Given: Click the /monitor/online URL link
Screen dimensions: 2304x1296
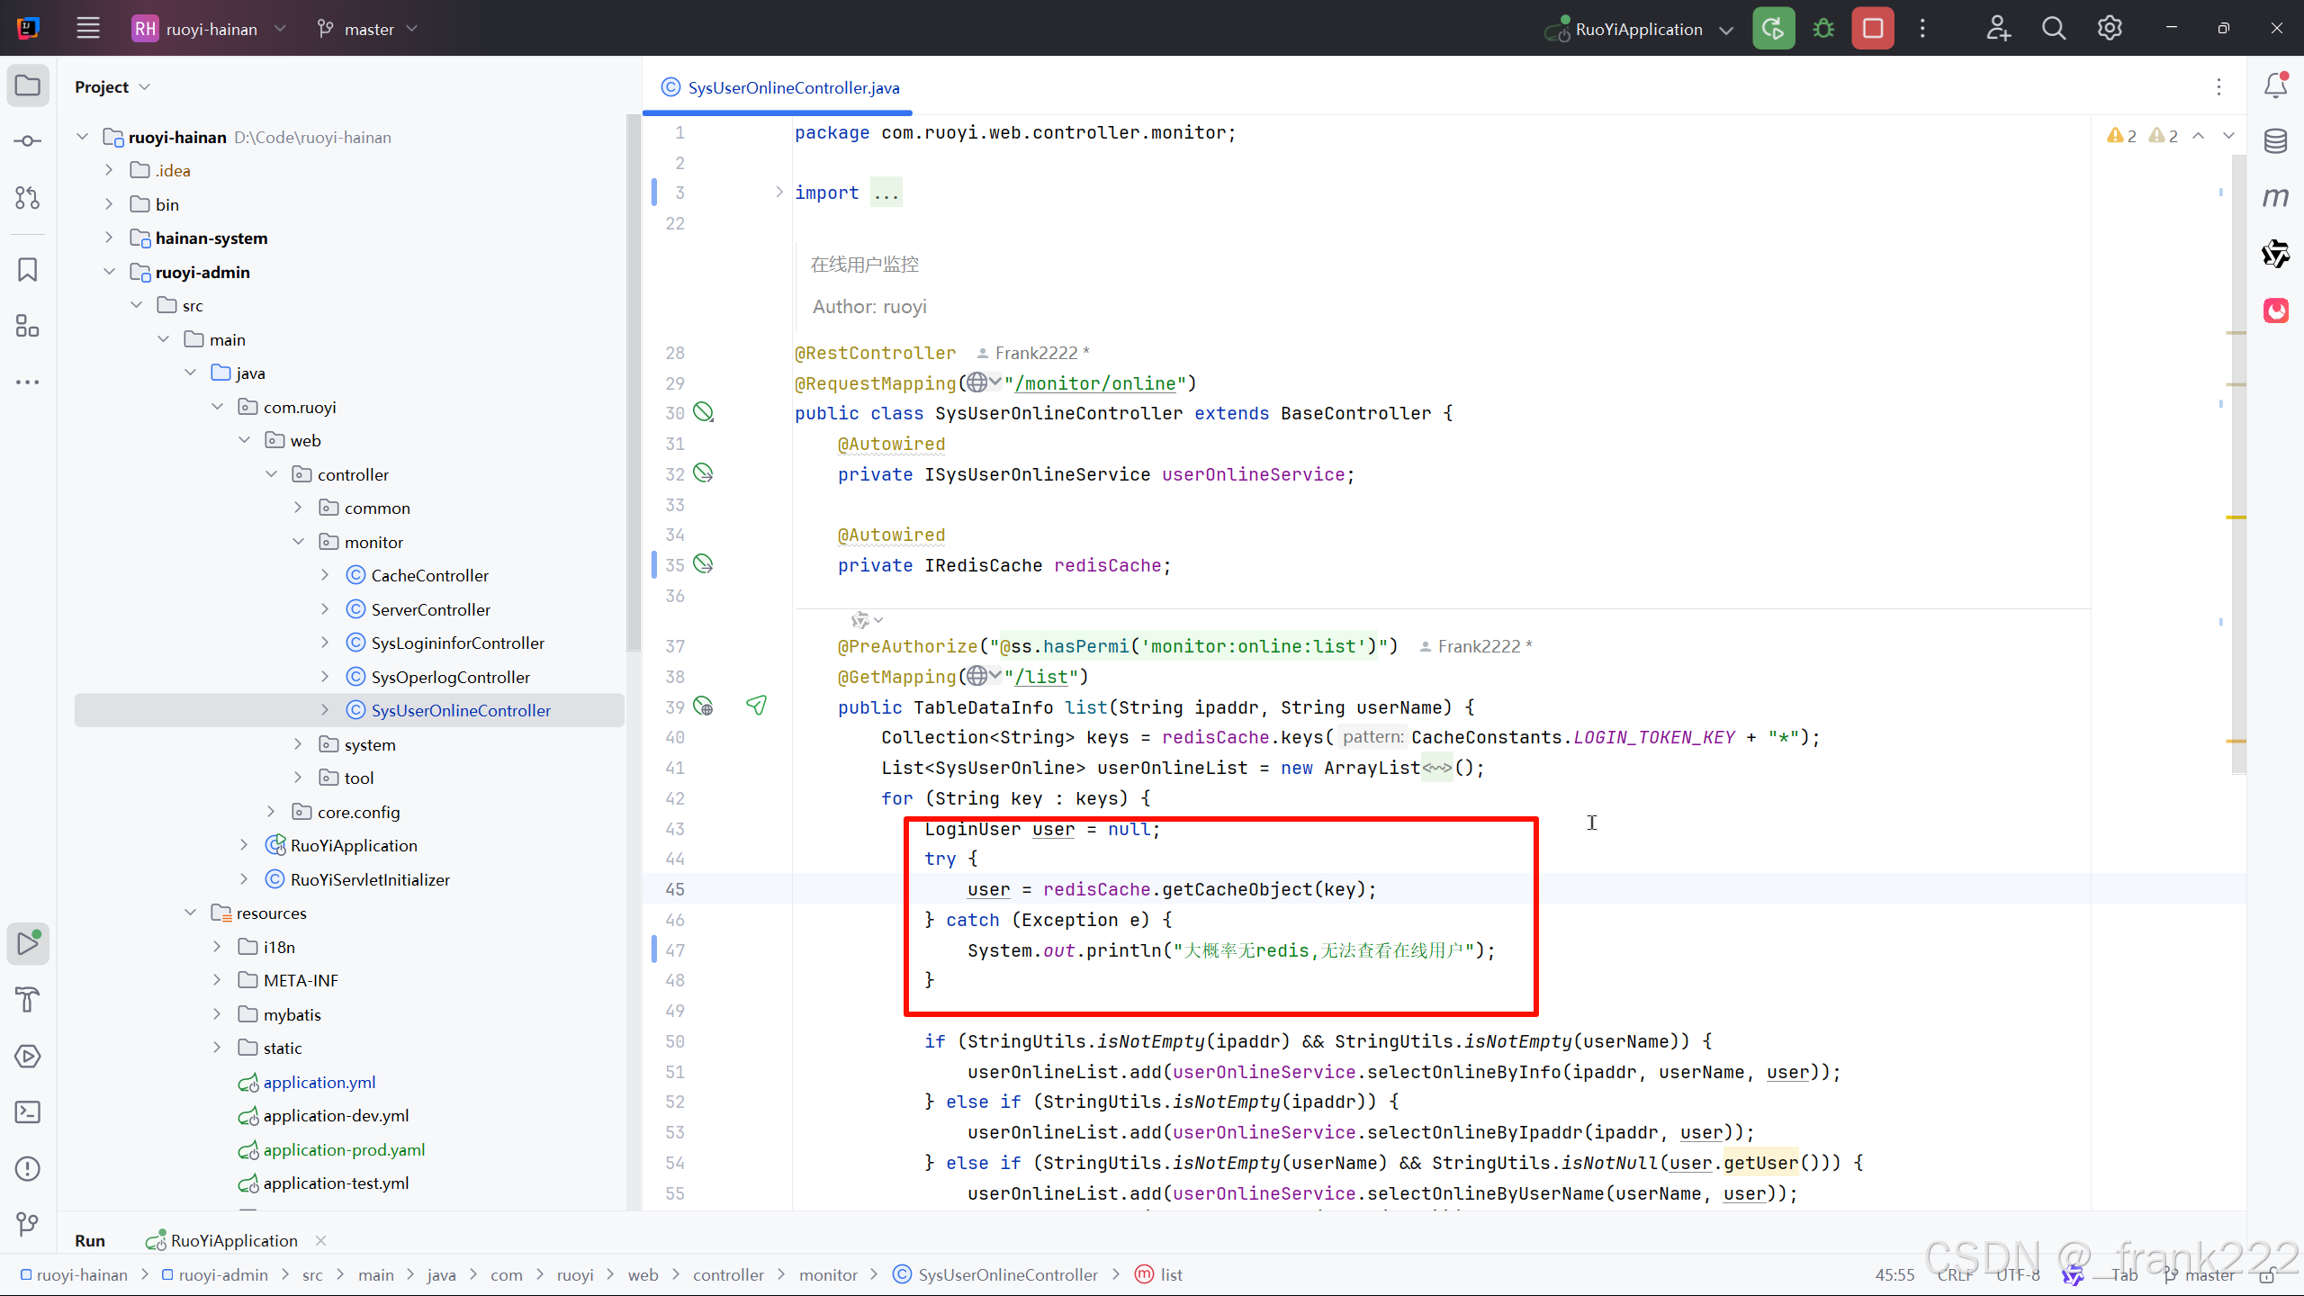Looking at the screenshot, I should pos(1095,383).
